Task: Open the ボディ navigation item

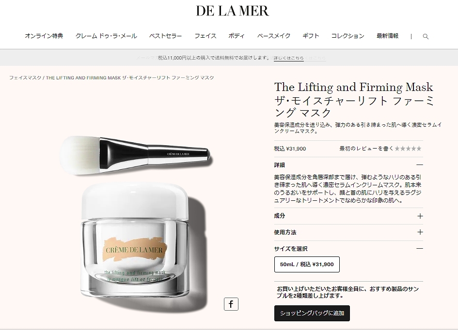Action: click(x=237, y=36)
